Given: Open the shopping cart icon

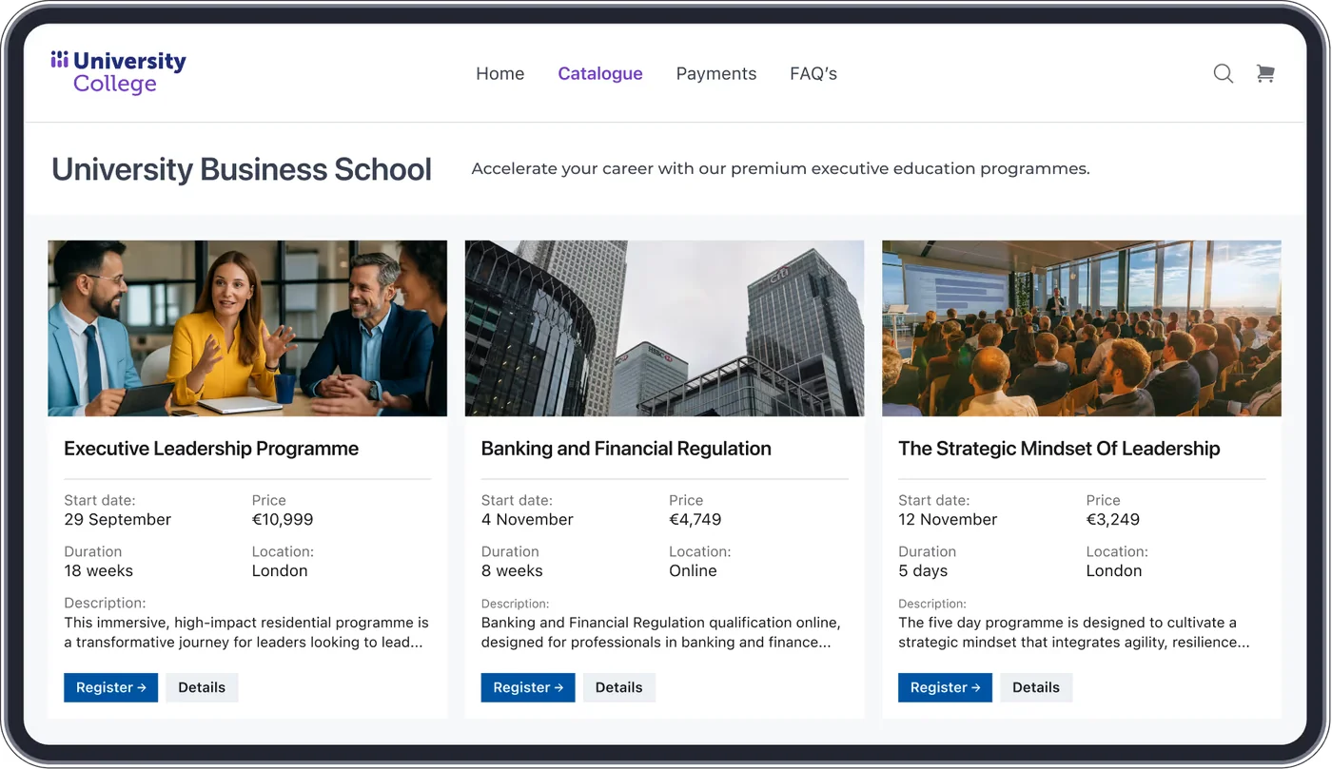Looking at the screenshot, I should click(1265, 73).
